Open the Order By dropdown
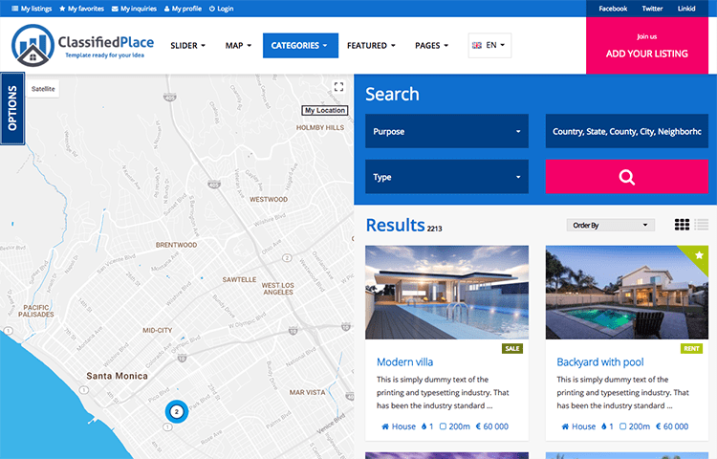The image size is (717, 459). pos(611,225)
